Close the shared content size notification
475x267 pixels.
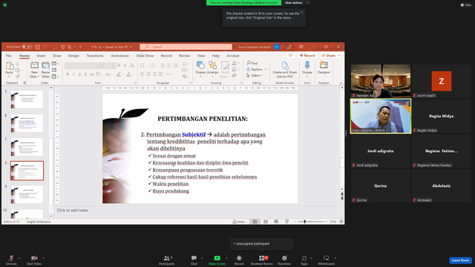(302, 12)
